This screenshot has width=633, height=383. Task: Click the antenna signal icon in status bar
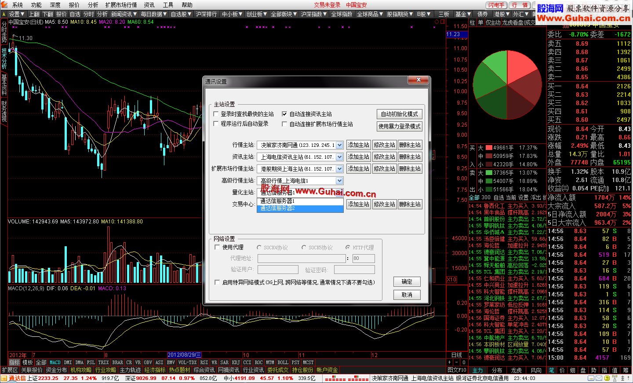pyautogui.click(x=615, y=378)
